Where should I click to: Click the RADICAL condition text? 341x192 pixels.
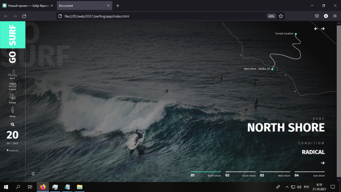point(313,152)
